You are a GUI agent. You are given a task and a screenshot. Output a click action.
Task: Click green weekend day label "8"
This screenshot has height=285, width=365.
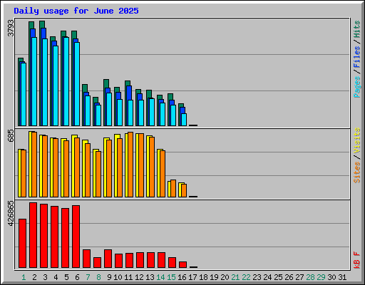click(x=98, y=277)
